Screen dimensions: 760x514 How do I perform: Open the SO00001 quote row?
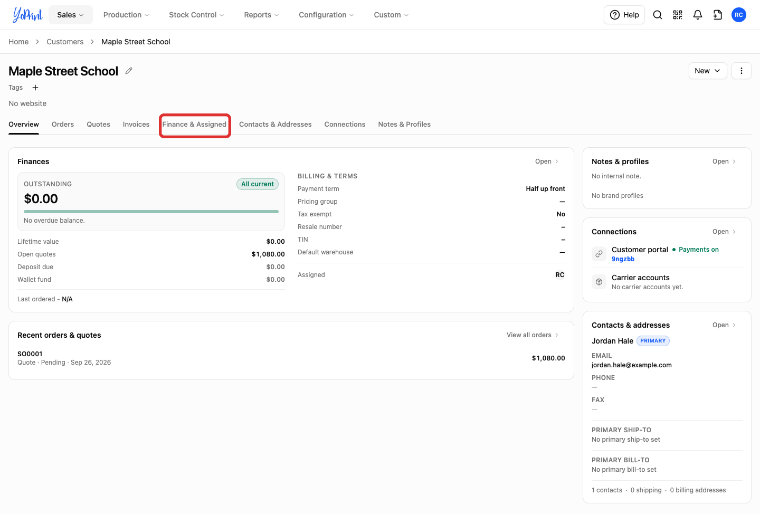291,358
